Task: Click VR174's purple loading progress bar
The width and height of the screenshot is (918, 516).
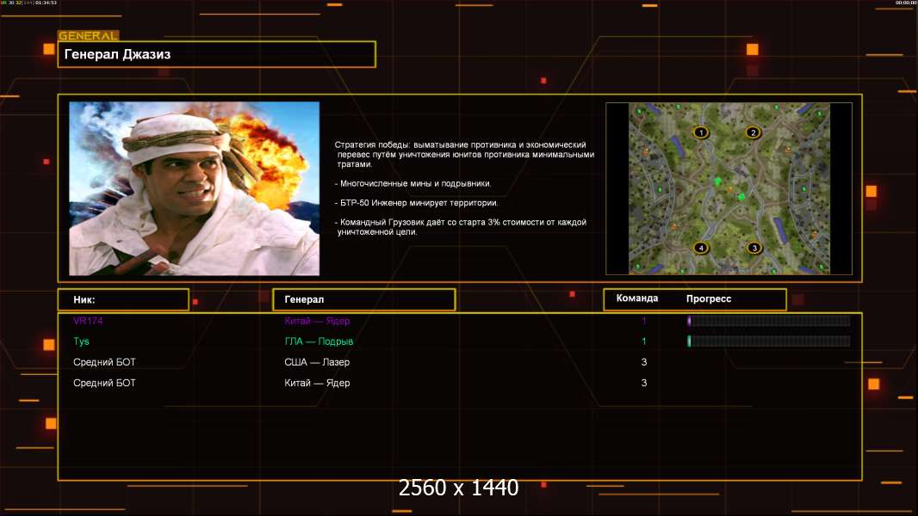Action: click(x=768, y=321)
